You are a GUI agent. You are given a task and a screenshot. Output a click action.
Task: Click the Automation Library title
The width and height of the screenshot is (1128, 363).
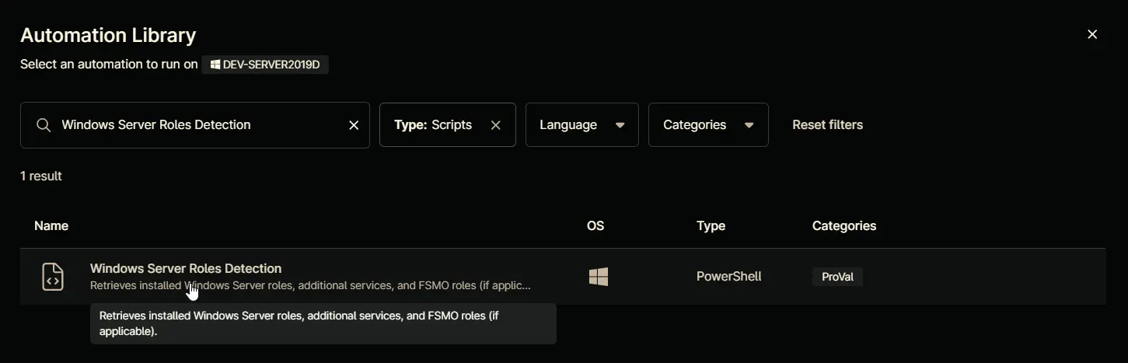tap(108, 35)
